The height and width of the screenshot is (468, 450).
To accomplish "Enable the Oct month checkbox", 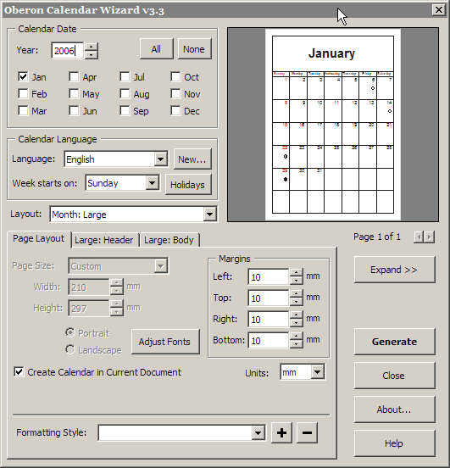I will (x=175, y=76).
